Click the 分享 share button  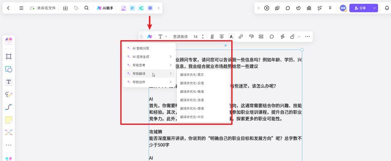click(x=360, y=8)
